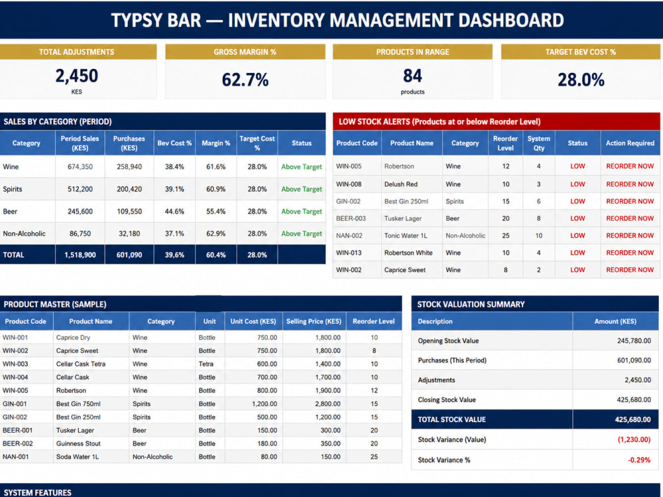The height and width of the screenshot is (497, 663).
Task: Select Delush Red product name in alerts
Action: coord(401,184)
